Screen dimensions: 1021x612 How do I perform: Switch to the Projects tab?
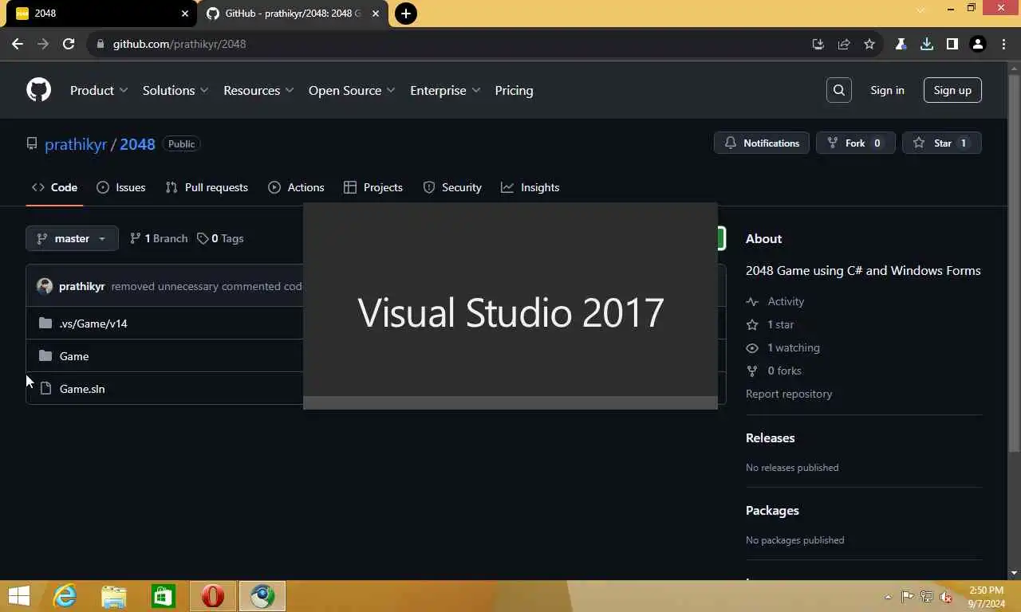tap(373, 187)
